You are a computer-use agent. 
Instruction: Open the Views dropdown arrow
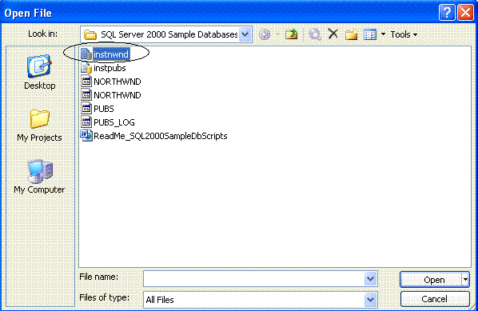coord(383,34)
